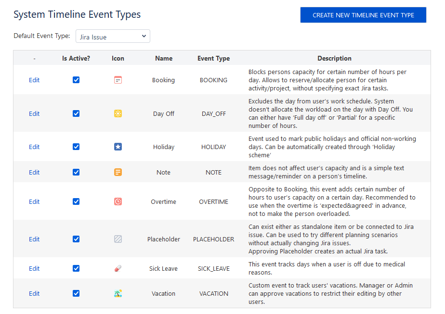Click the Booking event calendar icon

tap(118, 80)
